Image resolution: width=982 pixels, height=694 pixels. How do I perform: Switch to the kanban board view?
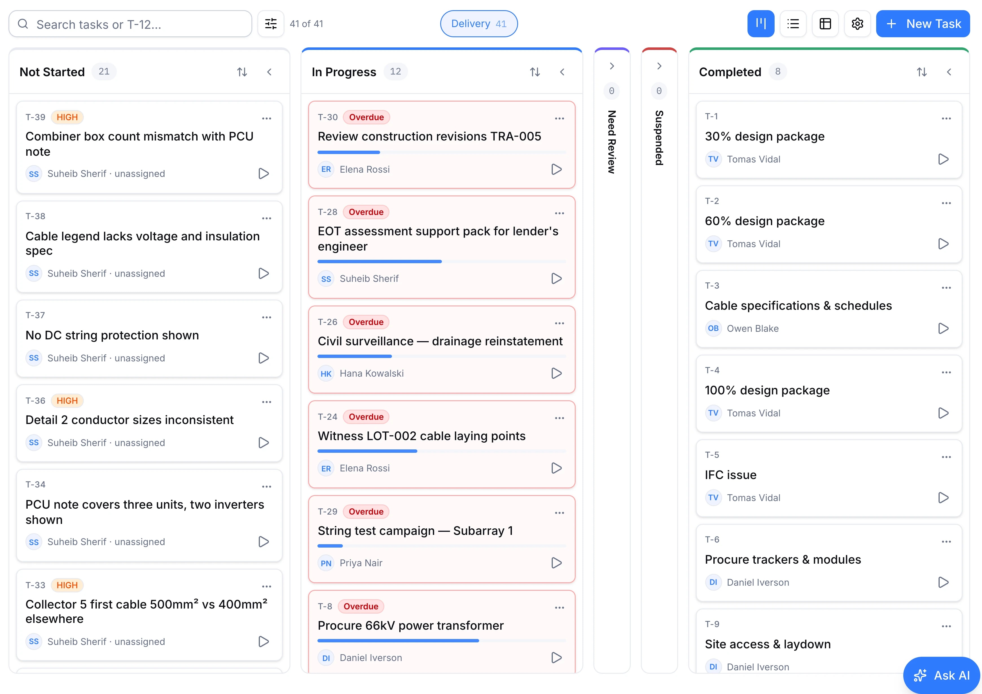760,24
